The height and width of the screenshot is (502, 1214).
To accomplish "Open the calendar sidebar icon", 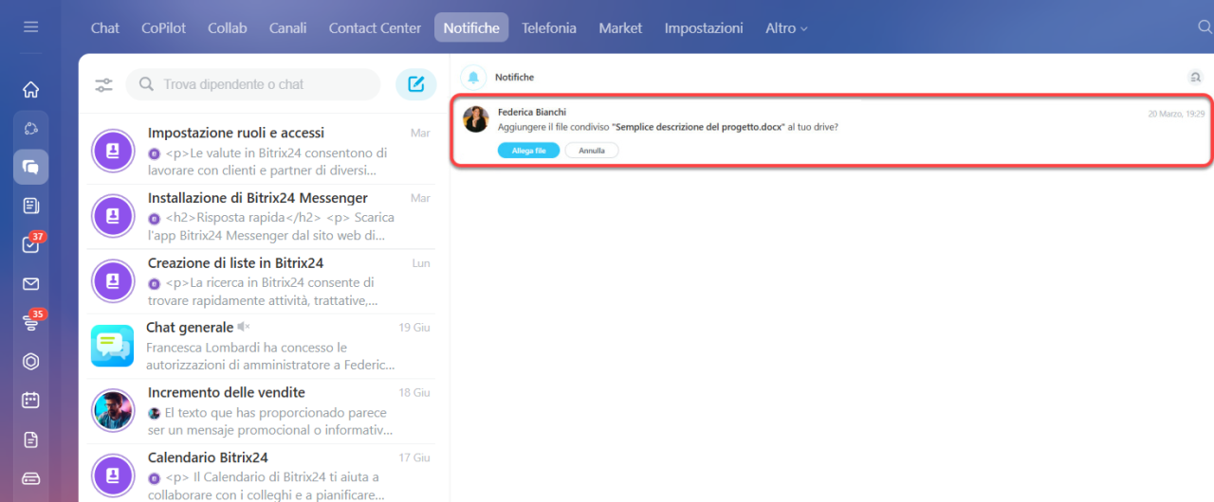I will (x=30, y=400).
